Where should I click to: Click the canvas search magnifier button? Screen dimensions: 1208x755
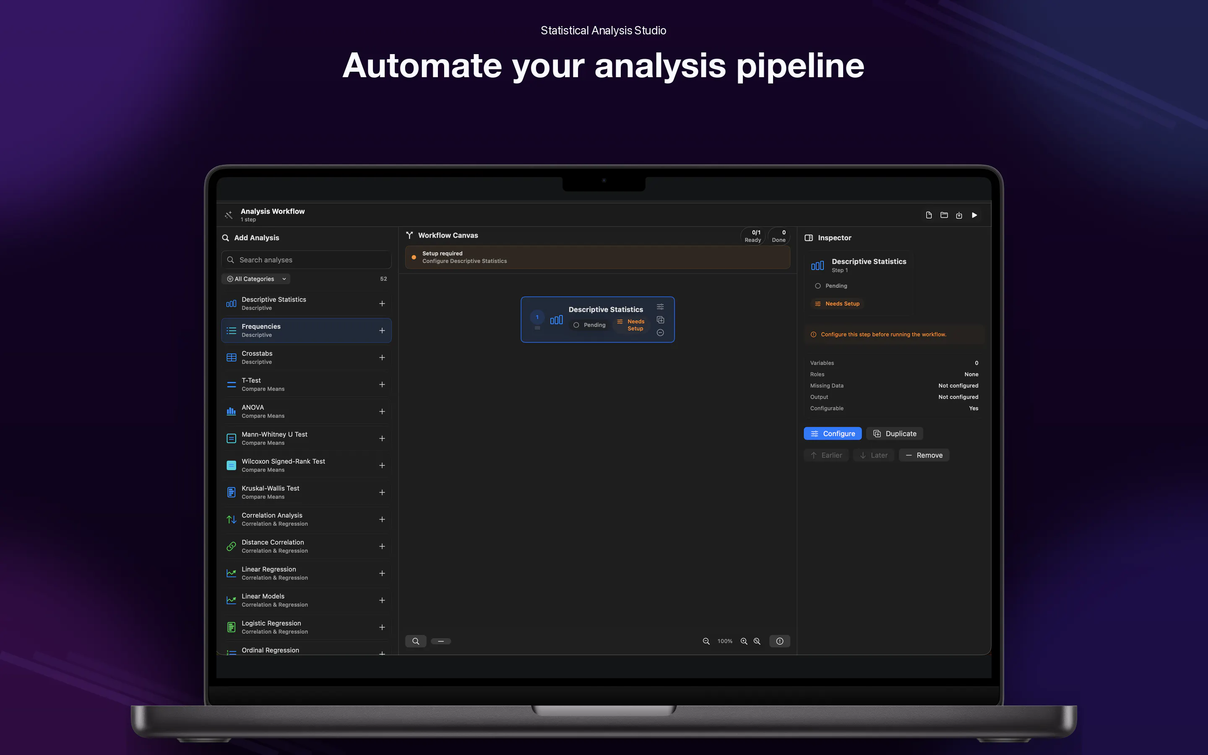pos(415,641)
